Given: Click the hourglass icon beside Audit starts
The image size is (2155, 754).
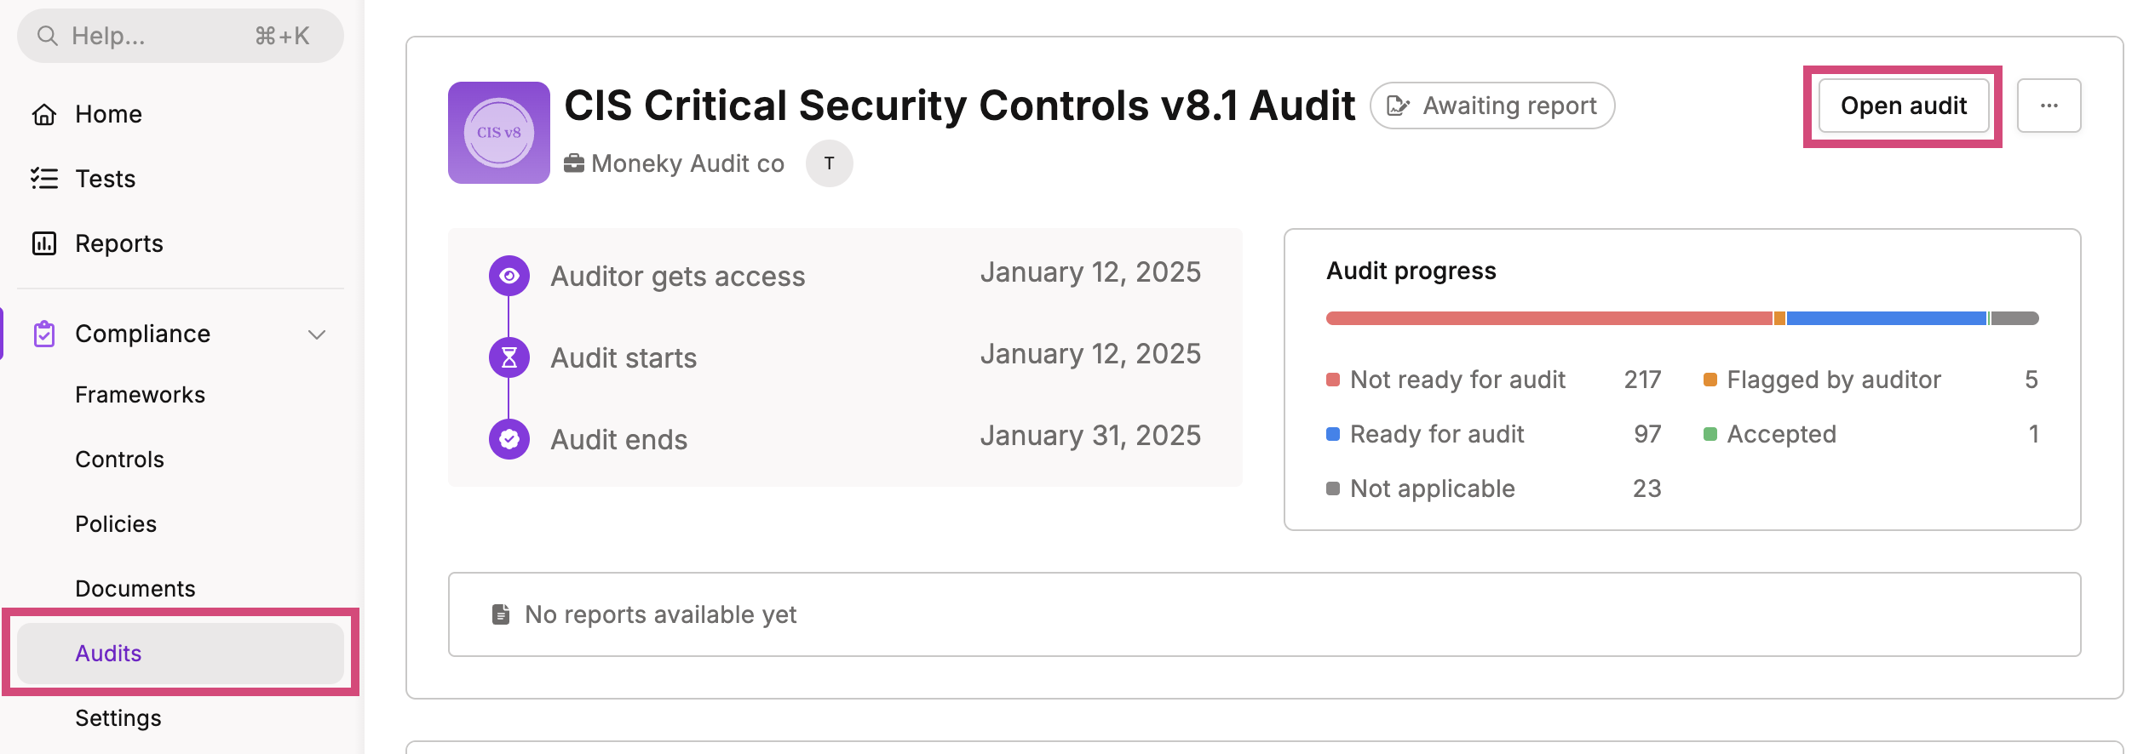Looking at the screenshot, I should 509,357.
